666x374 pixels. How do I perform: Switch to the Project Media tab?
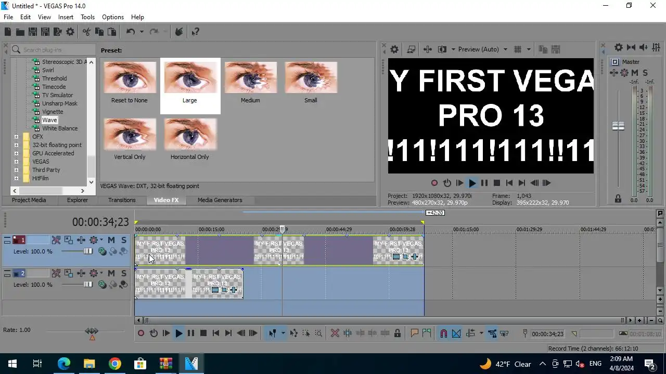(29, 200)
